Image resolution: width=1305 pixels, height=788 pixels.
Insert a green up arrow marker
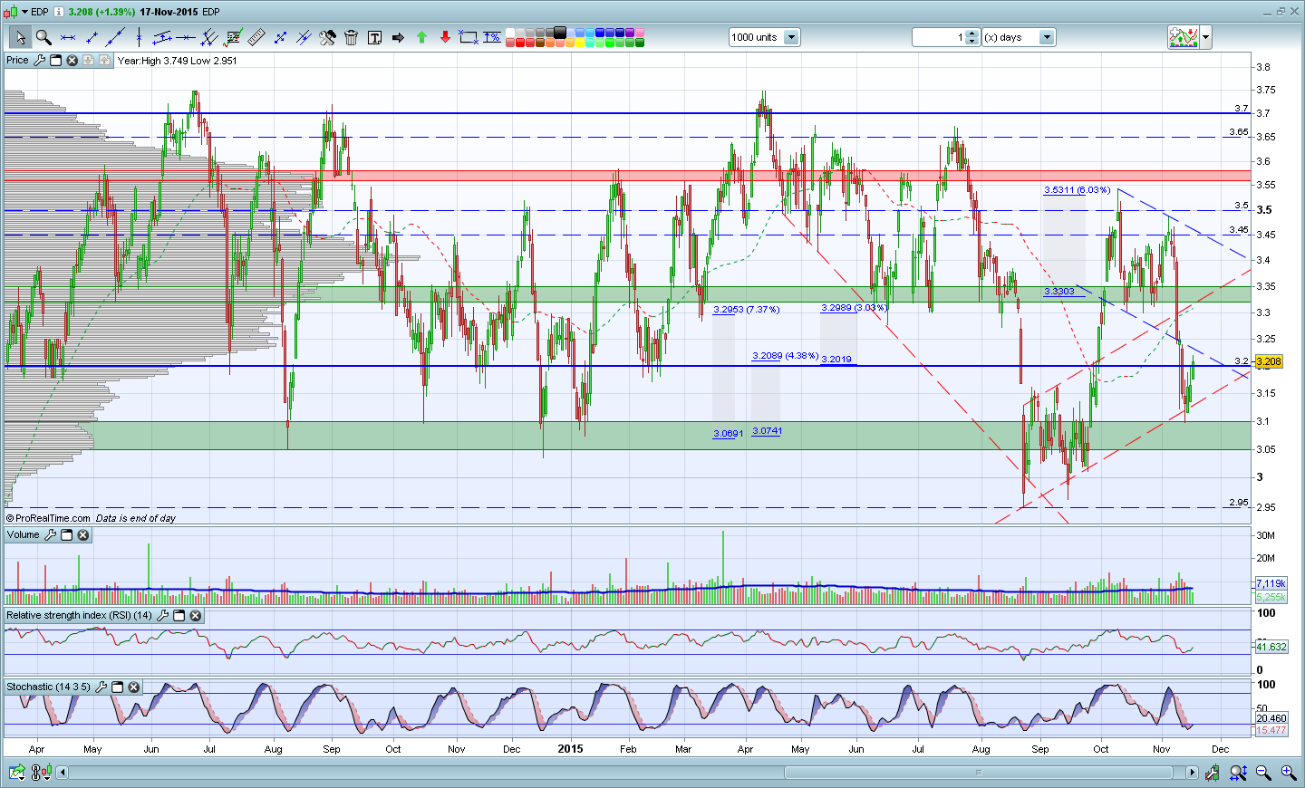pyautogui.click(x=421, y=37)
